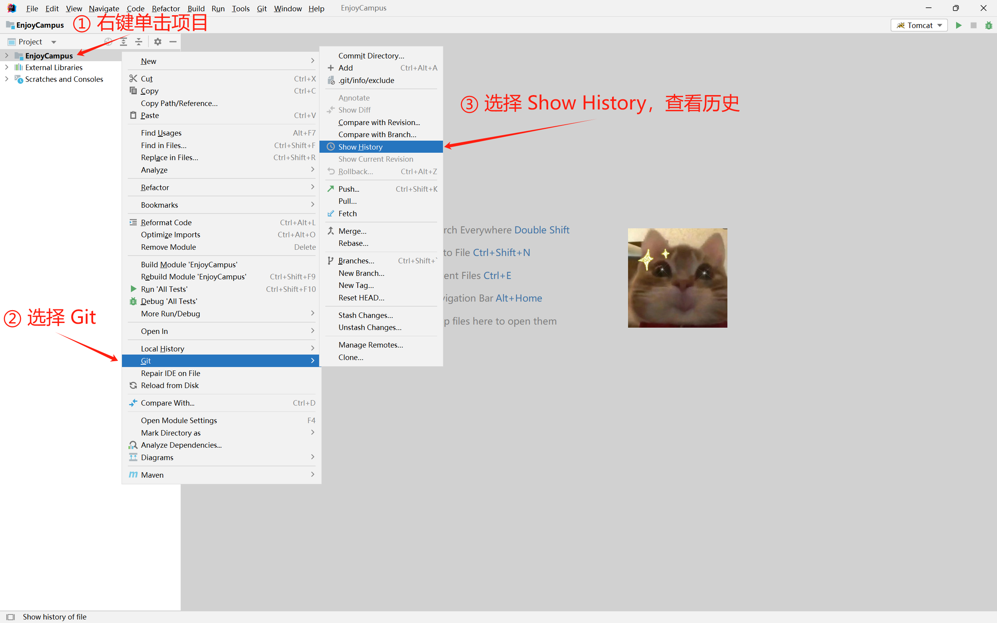Expand the Bookmarks submenu

(x=313, y=205)
